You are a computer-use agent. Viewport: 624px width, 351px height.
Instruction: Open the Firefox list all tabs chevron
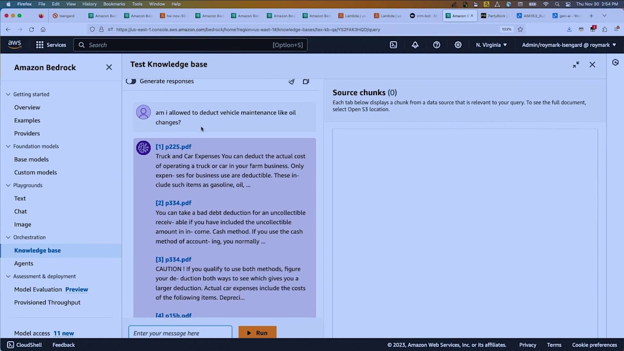pyautogui.click(x=604, y=16)
